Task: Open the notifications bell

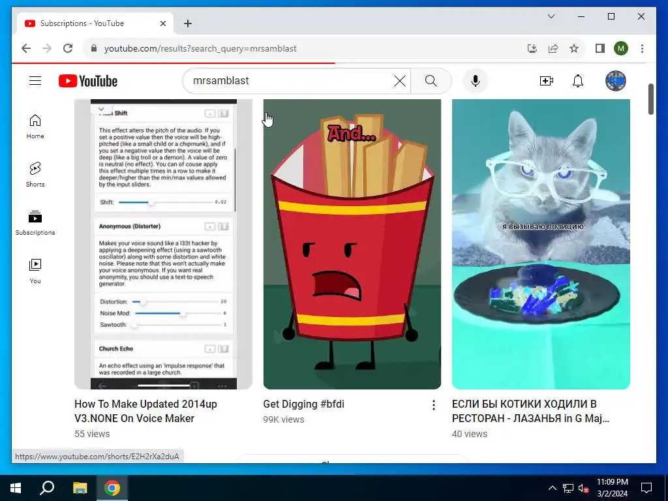Action: (x=578, y=81)
